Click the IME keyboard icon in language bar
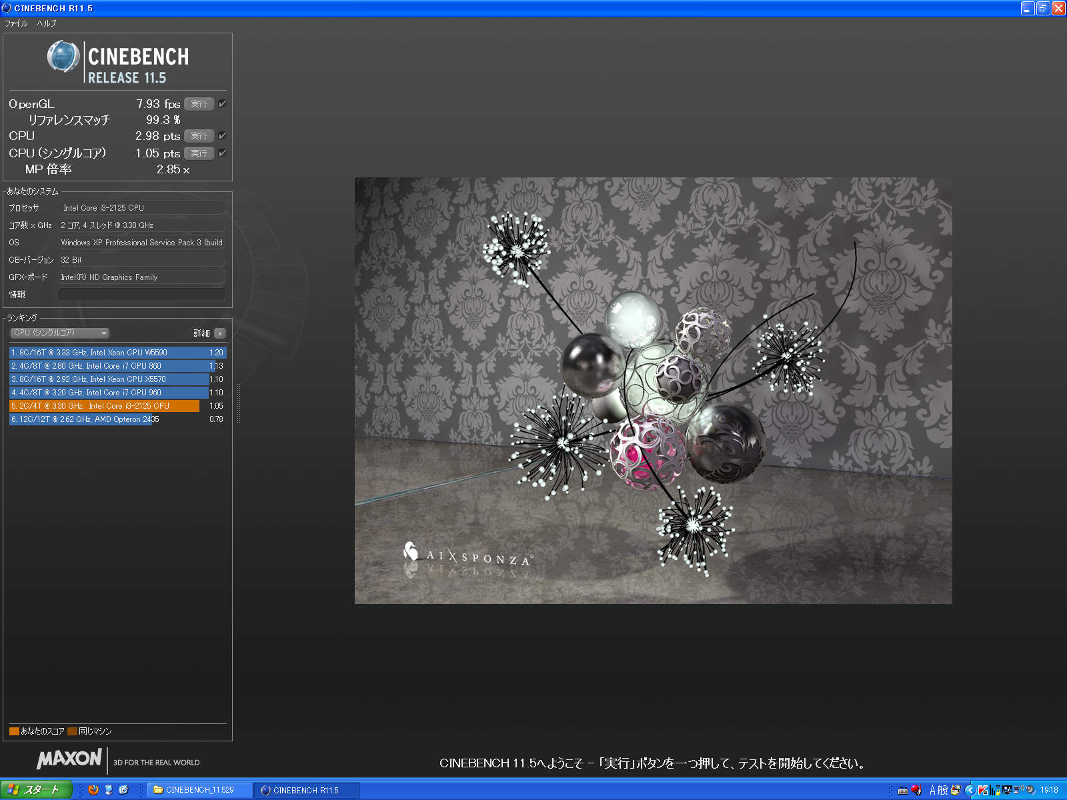Screen dimensions: 1067x800 click(x=903, y=790)
